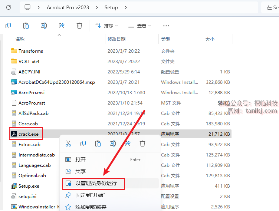This screenshot has width=279, height=211.
Task: Sort by the 名称 column header
Action: tap(20, 39)
